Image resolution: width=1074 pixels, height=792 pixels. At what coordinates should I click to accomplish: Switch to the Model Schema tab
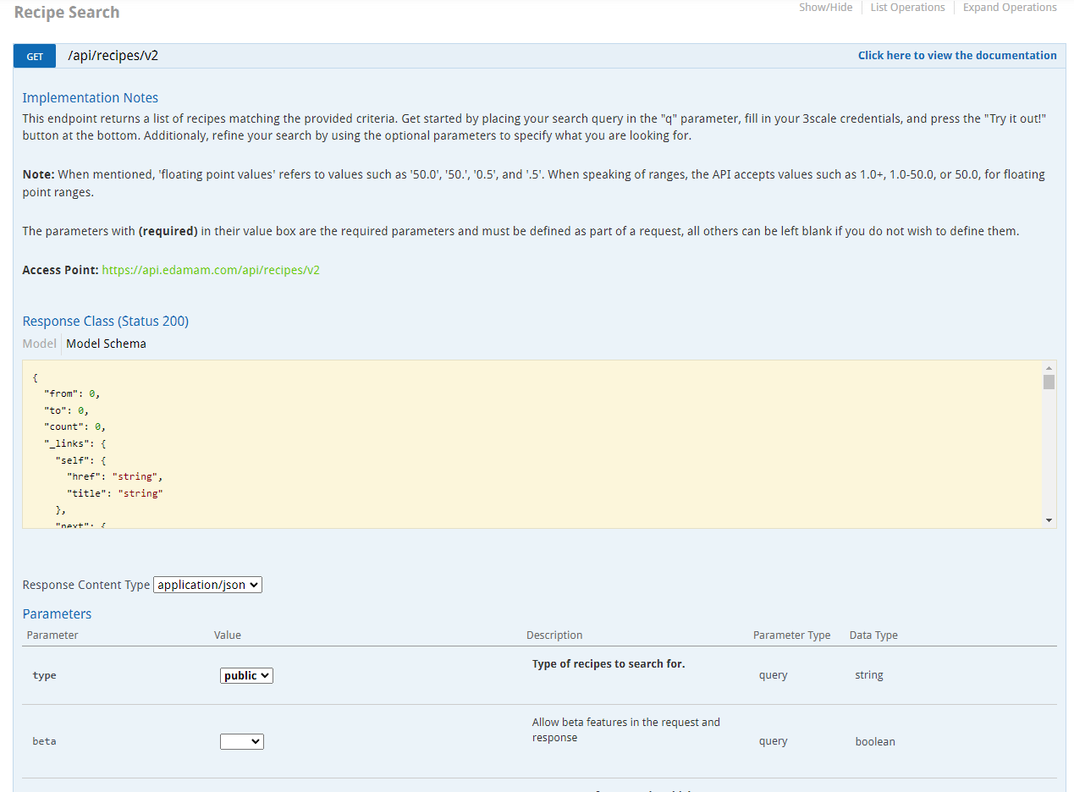coord(106,344)
